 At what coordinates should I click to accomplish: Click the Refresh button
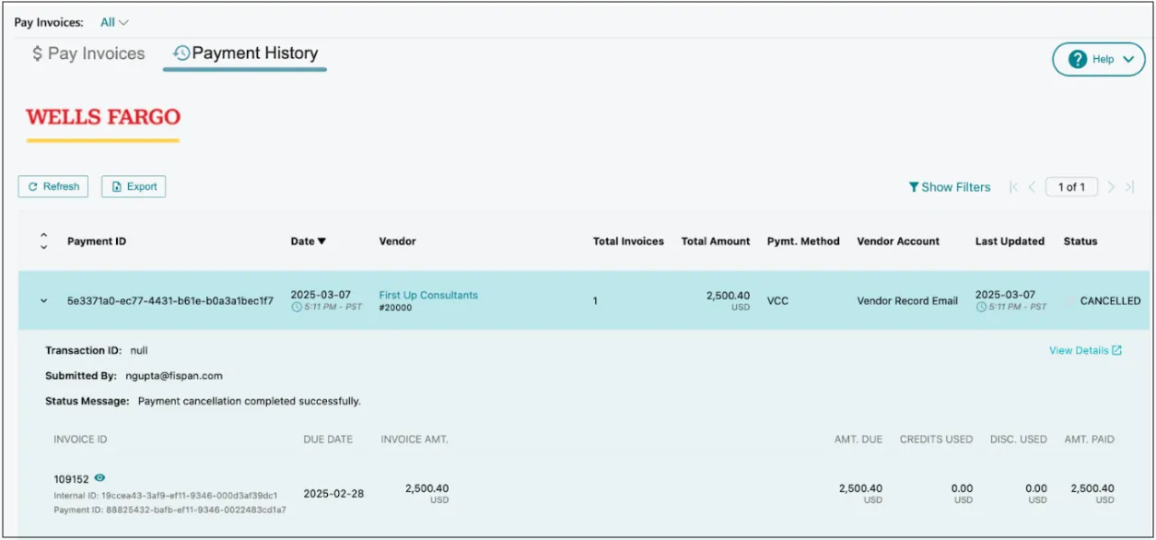tap(53, 186)
